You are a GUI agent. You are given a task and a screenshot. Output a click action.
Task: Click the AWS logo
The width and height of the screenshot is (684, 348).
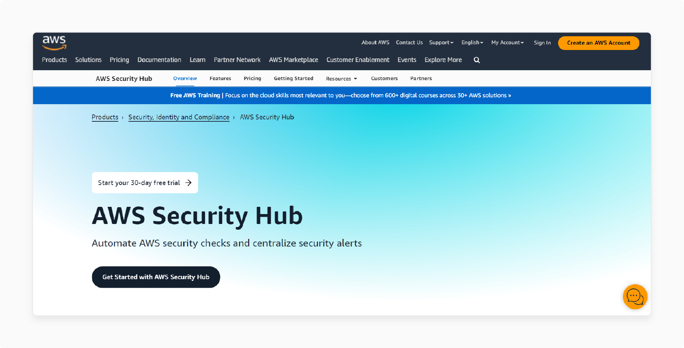54,43
